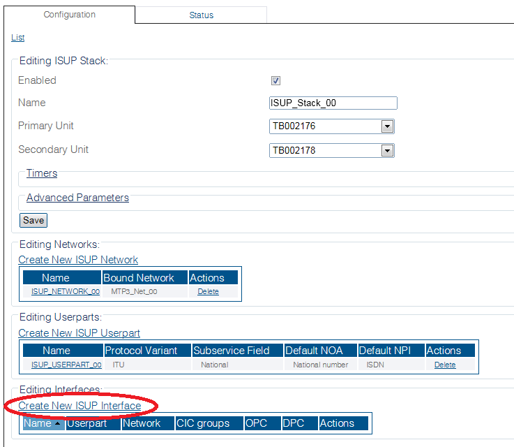
Task: Switch to the Status tab
Action: (x=201, y=15)
